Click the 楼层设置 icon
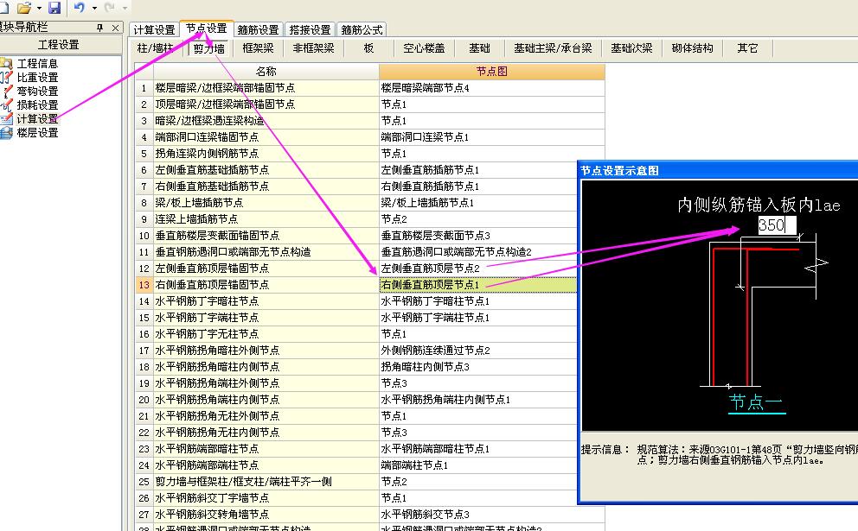858x531 pixels. (x=6, y=132)
